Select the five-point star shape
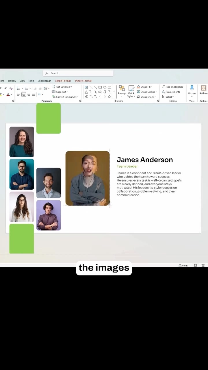Viewport: 208px width, 370px height. [x=109, y=97]
